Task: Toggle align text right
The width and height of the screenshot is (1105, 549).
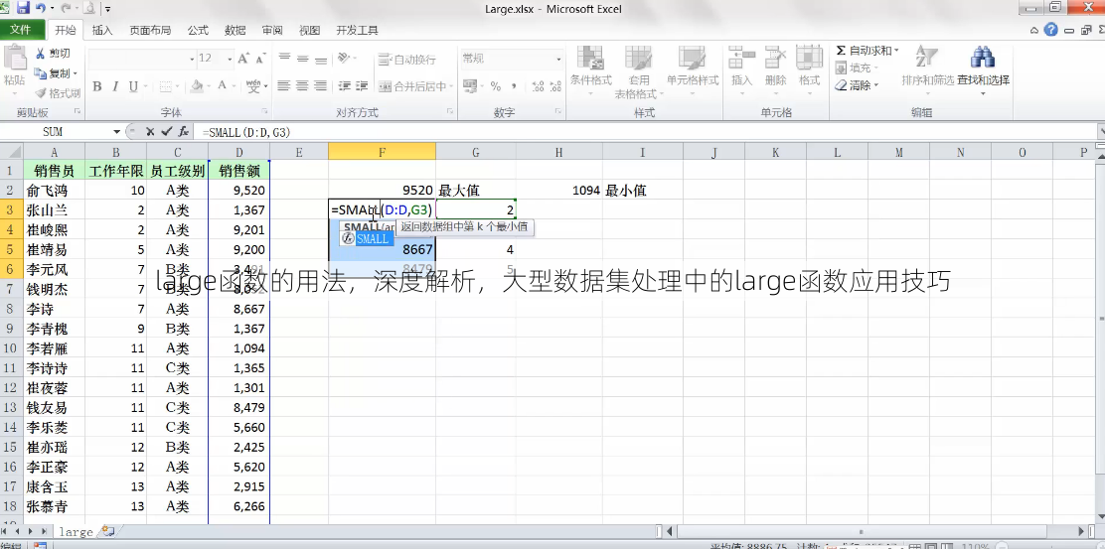Action: click(x=321, y=86)
